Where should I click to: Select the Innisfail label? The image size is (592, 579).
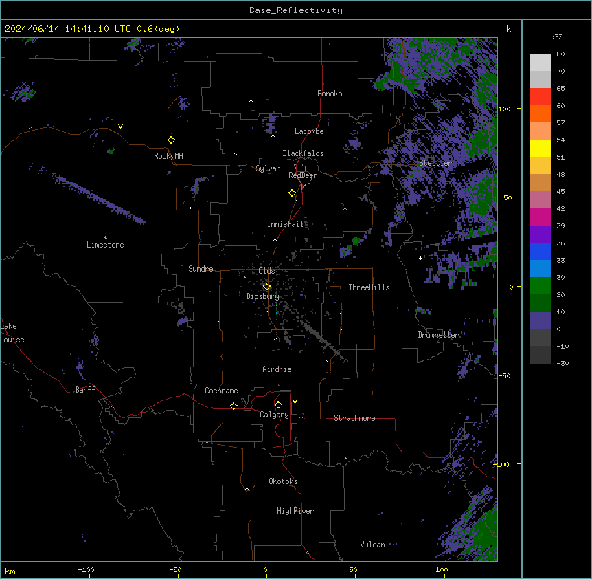click(286, 224)
